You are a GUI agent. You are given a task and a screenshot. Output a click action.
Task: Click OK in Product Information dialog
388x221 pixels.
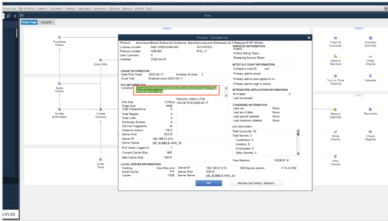[209, 183]
